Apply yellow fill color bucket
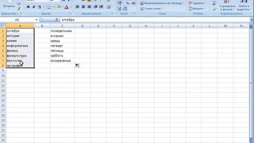254x143 pixels. click(x=58, y=7)
